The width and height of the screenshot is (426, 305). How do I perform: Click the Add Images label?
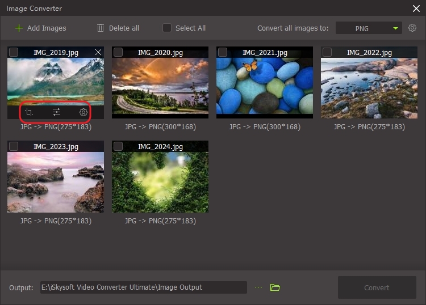[47, 28]
